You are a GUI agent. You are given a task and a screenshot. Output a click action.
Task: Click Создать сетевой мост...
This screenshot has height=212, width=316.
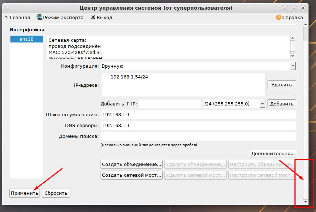tap(131, 175)
